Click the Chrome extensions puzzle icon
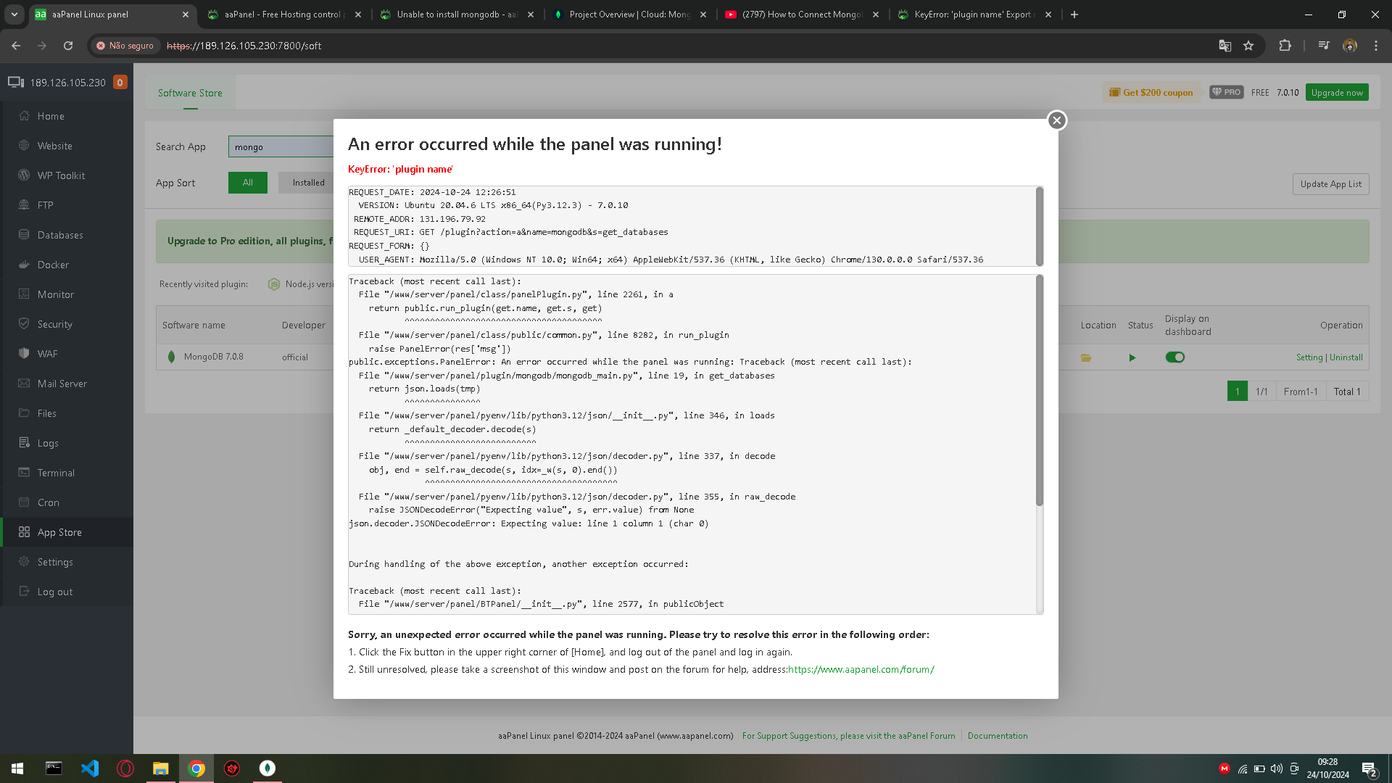 point(1285,46)
